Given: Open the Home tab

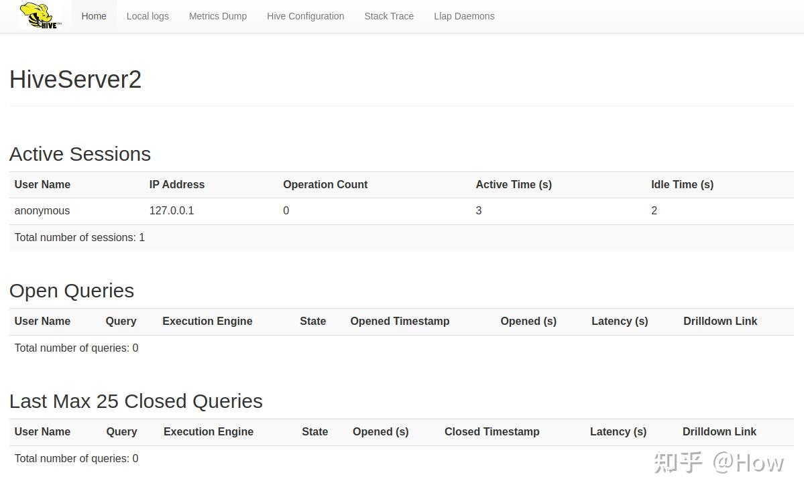Looking at the screenshot, I should pyautogui.click(x=94, y=16).
